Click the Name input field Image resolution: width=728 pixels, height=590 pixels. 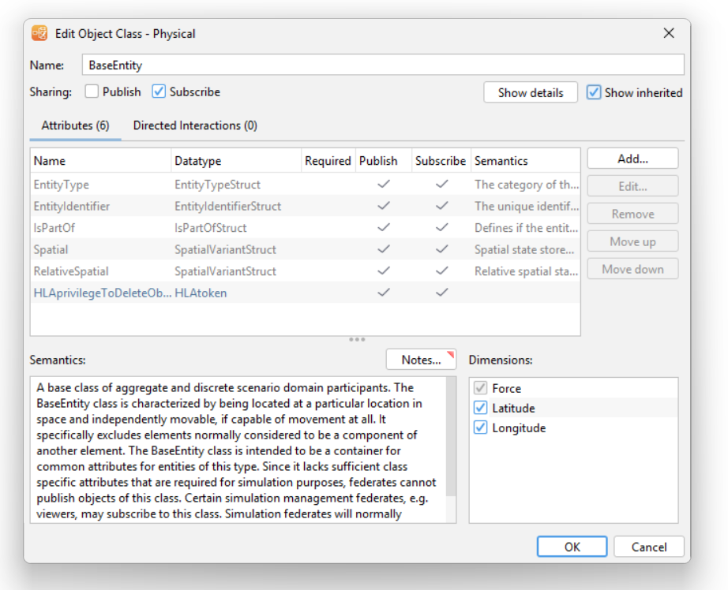(383, 65)
